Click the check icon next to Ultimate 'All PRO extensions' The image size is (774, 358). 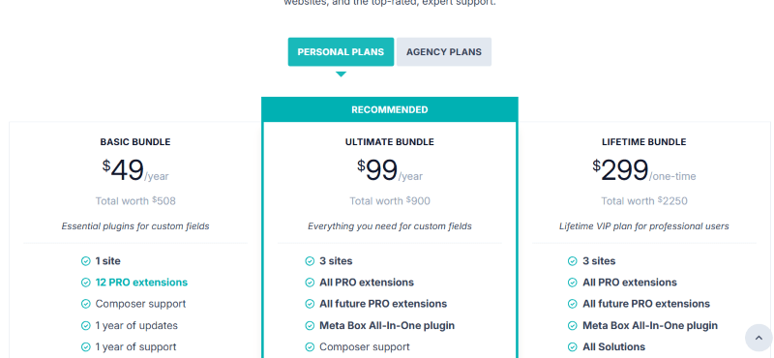coord(310,283)
